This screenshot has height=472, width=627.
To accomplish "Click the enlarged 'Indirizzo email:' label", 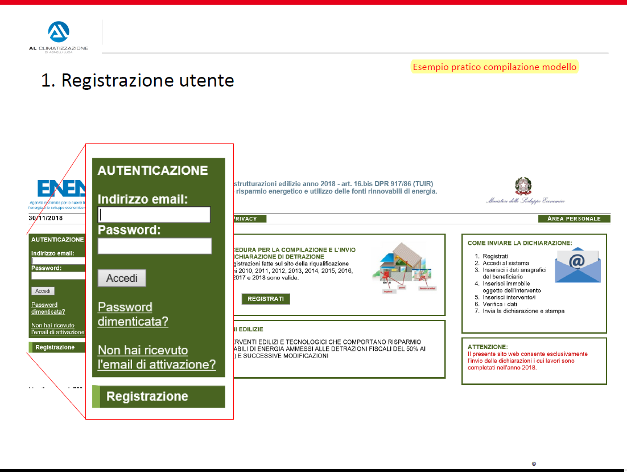I will coord(143,199).
